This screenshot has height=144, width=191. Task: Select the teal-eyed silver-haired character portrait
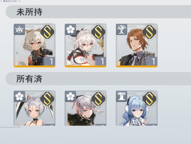click(85, 108)
